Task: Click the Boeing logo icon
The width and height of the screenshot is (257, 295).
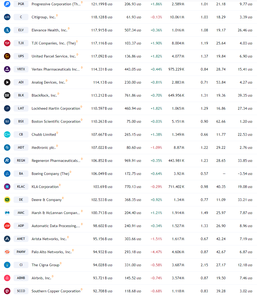Action: (x=7, y=174)
